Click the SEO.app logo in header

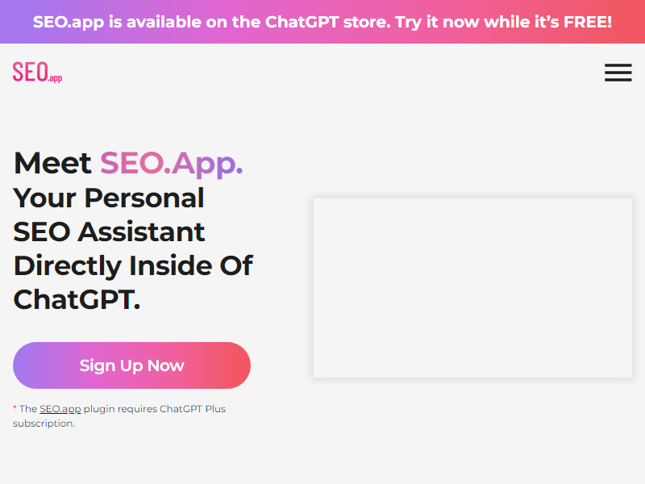[x=37, y=73]
